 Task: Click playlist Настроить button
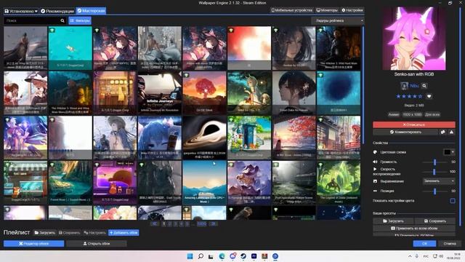coord(94,233)
